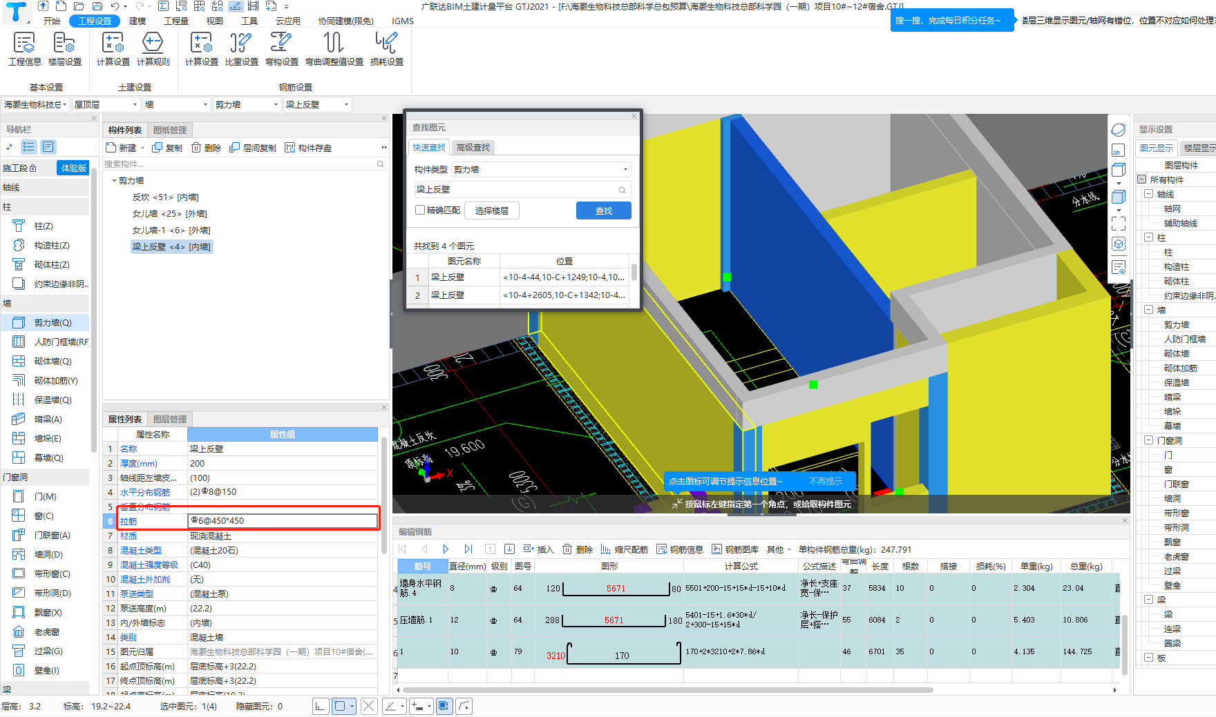The width and height of the screenshot is (1216, 717).
Task: Select 反坎 <51> [内墙] component
Action: tap(166, 197)
